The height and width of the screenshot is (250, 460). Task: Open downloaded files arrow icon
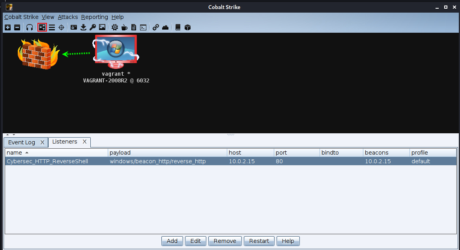click(x=83, y=27)
